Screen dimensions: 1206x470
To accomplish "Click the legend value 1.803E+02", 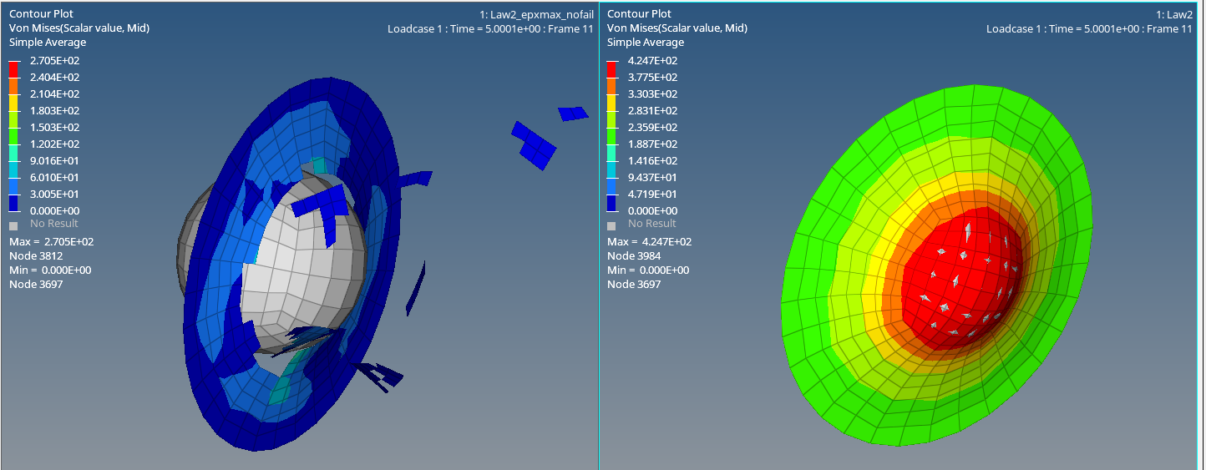I will pyautogui.click(x=54, y=110).
